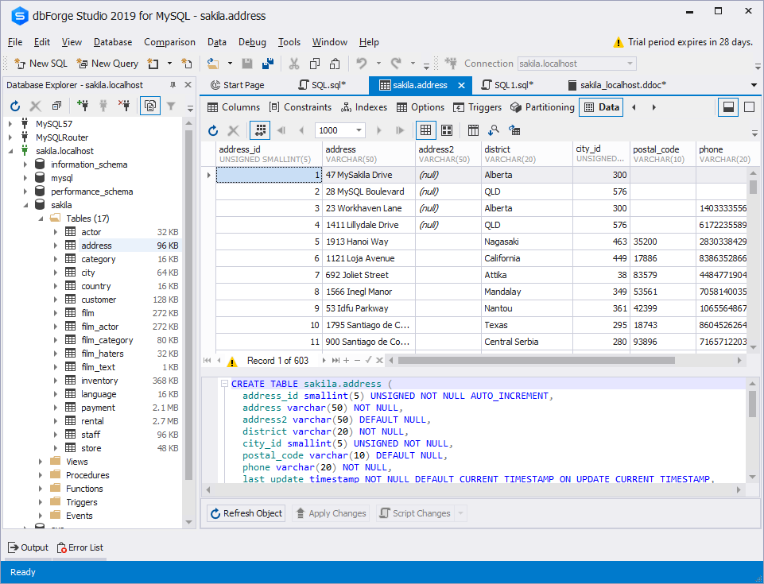
Task: Collapse the CREATE TABLE code block
Action: coord(224,384)
